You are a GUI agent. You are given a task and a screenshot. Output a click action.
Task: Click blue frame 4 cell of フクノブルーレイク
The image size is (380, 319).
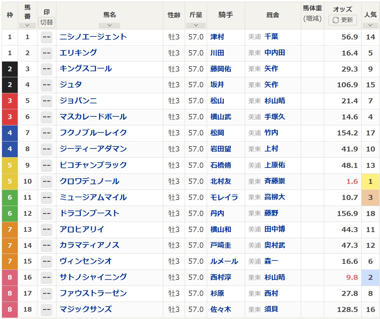10,133
